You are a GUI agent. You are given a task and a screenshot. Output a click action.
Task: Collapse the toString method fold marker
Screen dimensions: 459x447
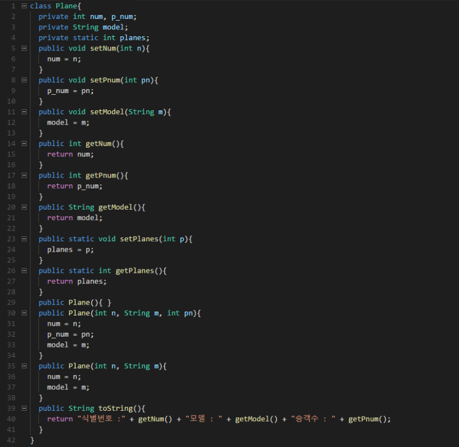23,408
